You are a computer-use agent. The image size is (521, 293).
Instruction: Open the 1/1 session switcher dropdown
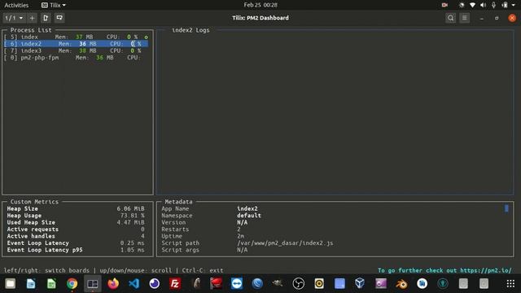pos(14,18)
